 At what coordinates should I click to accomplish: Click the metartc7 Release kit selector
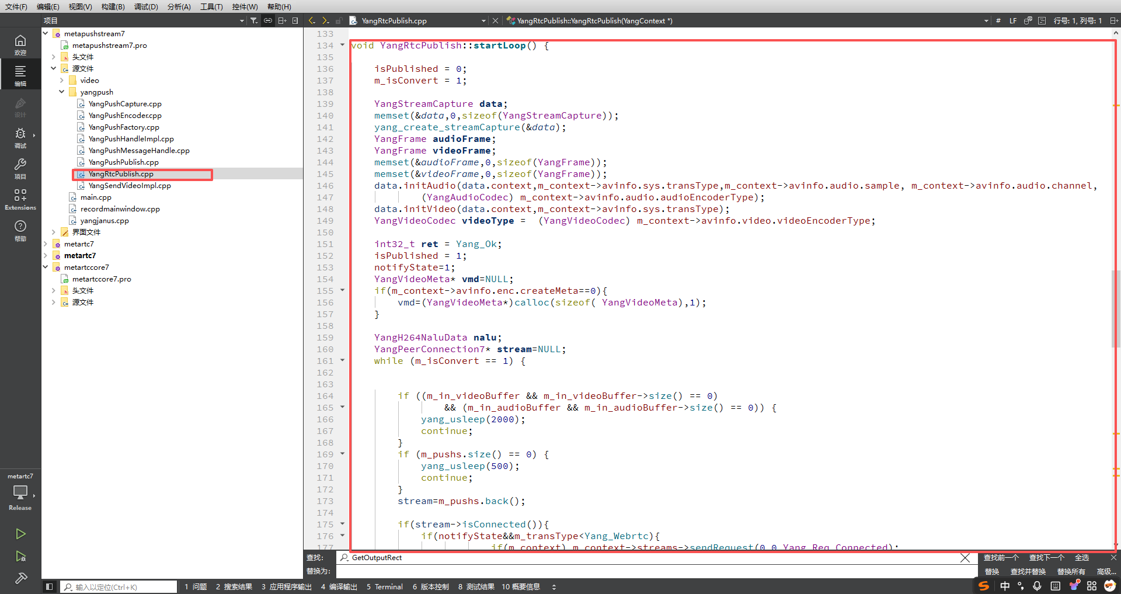(20, 492)
